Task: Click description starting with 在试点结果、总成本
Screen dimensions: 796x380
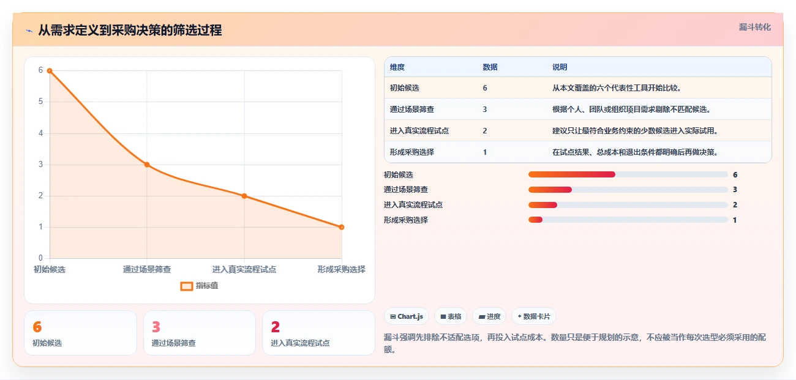Action: pyautogui.click(x=635, y=152)
